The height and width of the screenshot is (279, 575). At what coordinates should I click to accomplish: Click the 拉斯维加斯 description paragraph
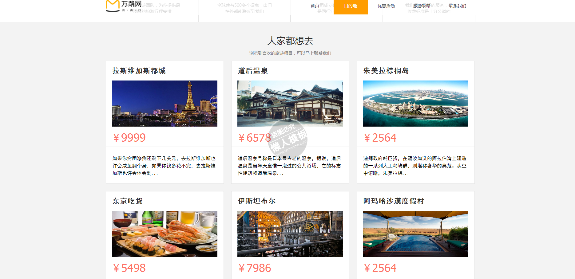[164, 166]
